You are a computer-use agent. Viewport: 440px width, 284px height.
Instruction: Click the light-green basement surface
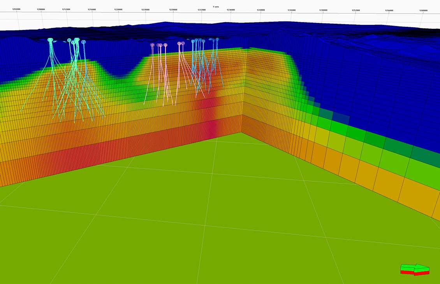point(175,214)
